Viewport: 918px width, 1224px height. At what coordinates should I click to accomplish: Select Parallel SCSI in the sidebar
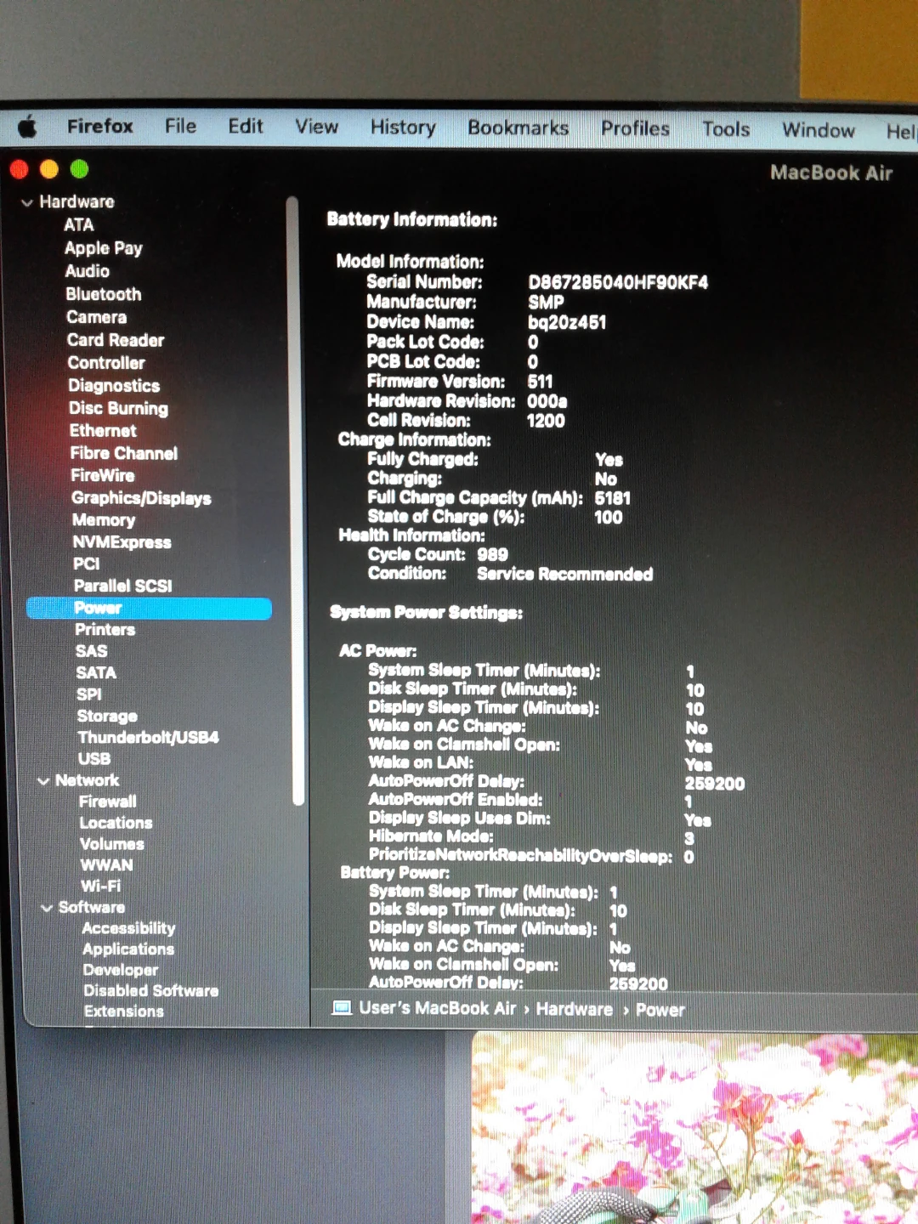tap(123, 586)
